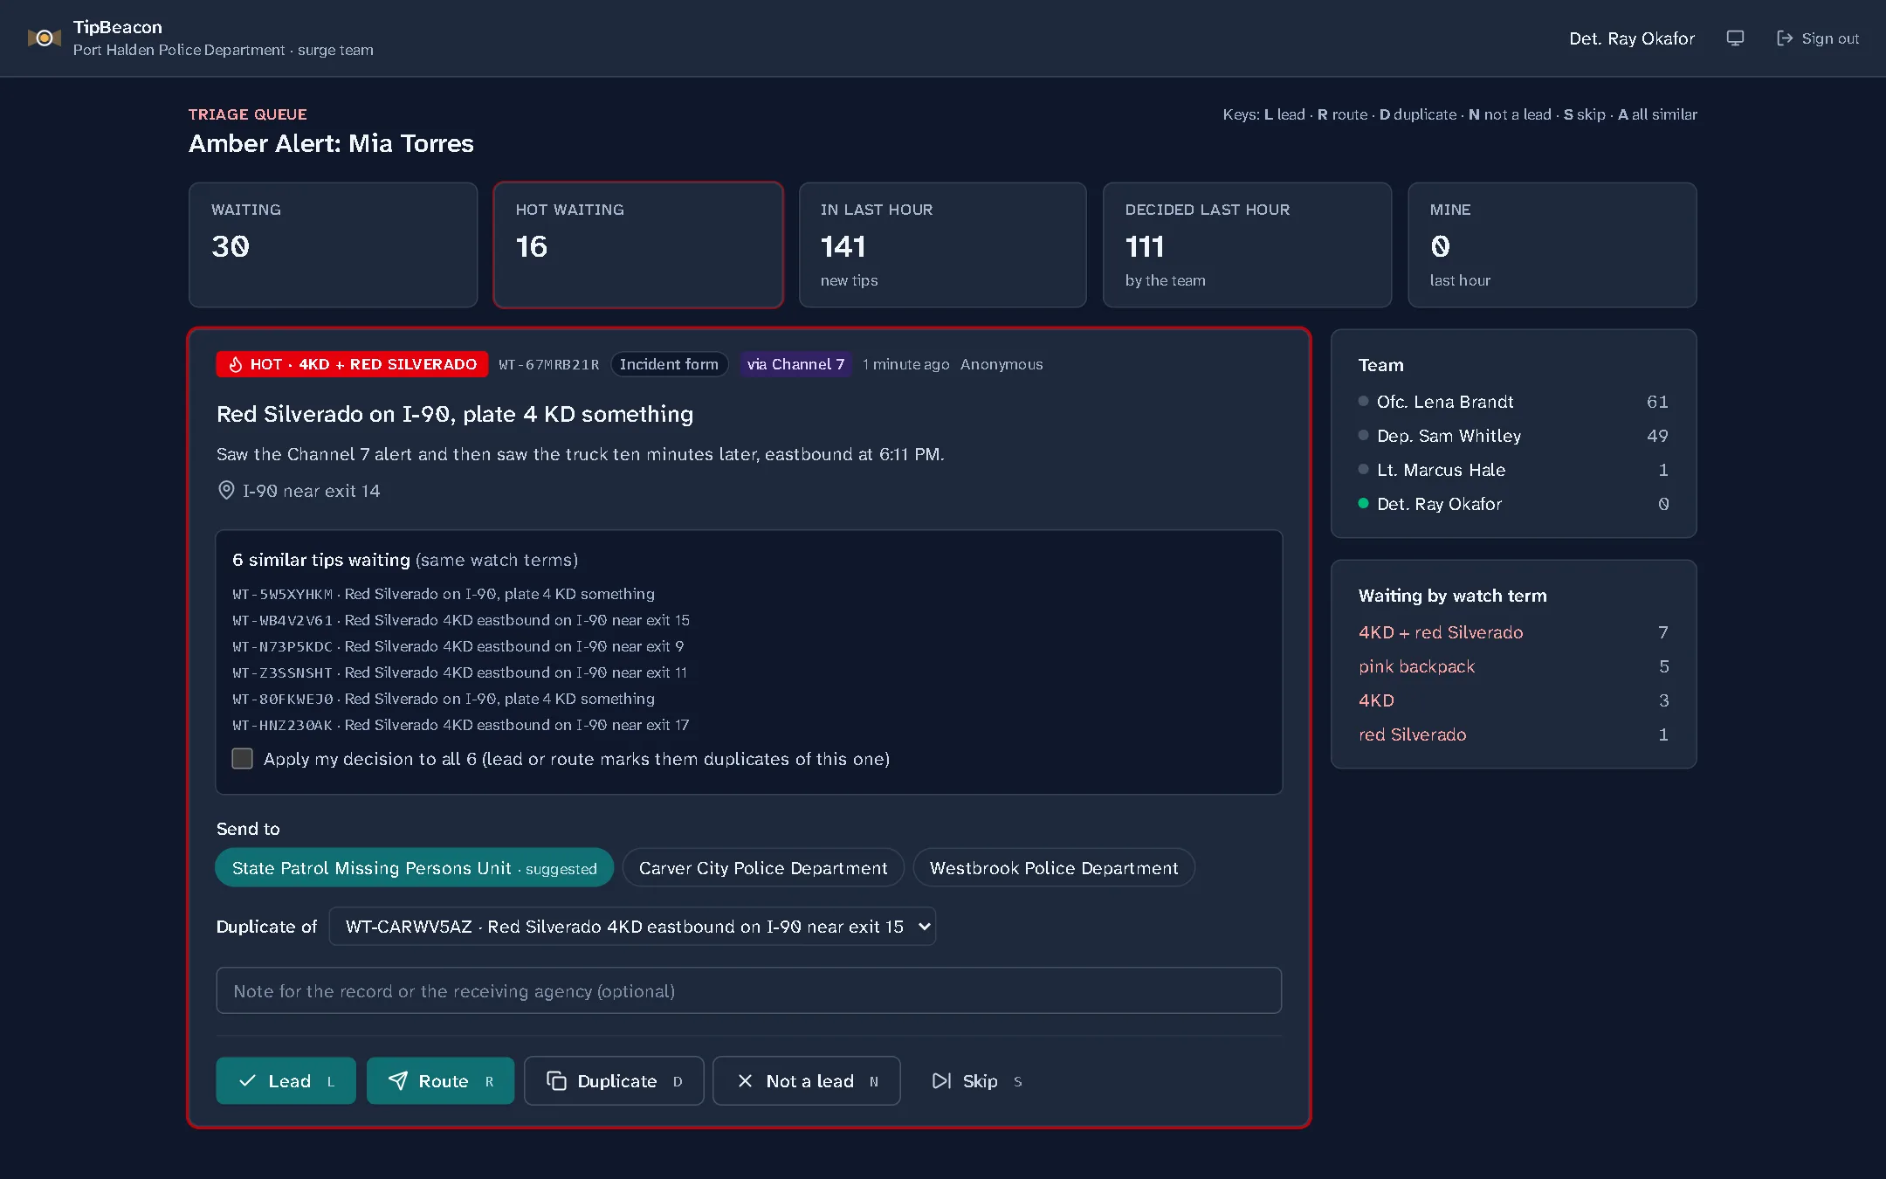Open the In Last Hour card
Screen dimensions: 1886x1179
(x=943, y=245)
